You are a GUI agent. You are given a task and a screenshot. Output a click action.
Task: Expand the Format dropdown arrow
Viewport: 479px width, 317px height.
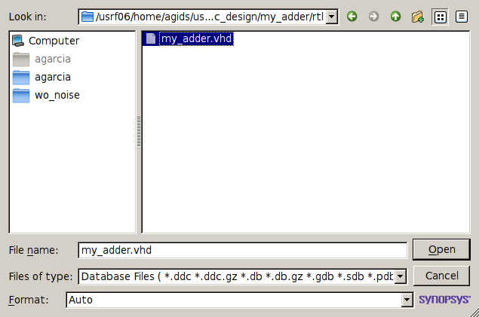(x=407, y=300)
